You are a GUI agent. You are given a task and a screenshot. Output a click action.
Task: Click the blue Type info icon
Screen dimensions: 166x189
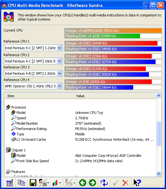pyautogui.click(x=13, y=134)
